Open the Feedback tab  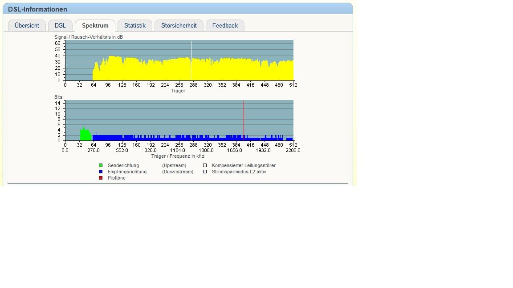[x=225, y=25]
